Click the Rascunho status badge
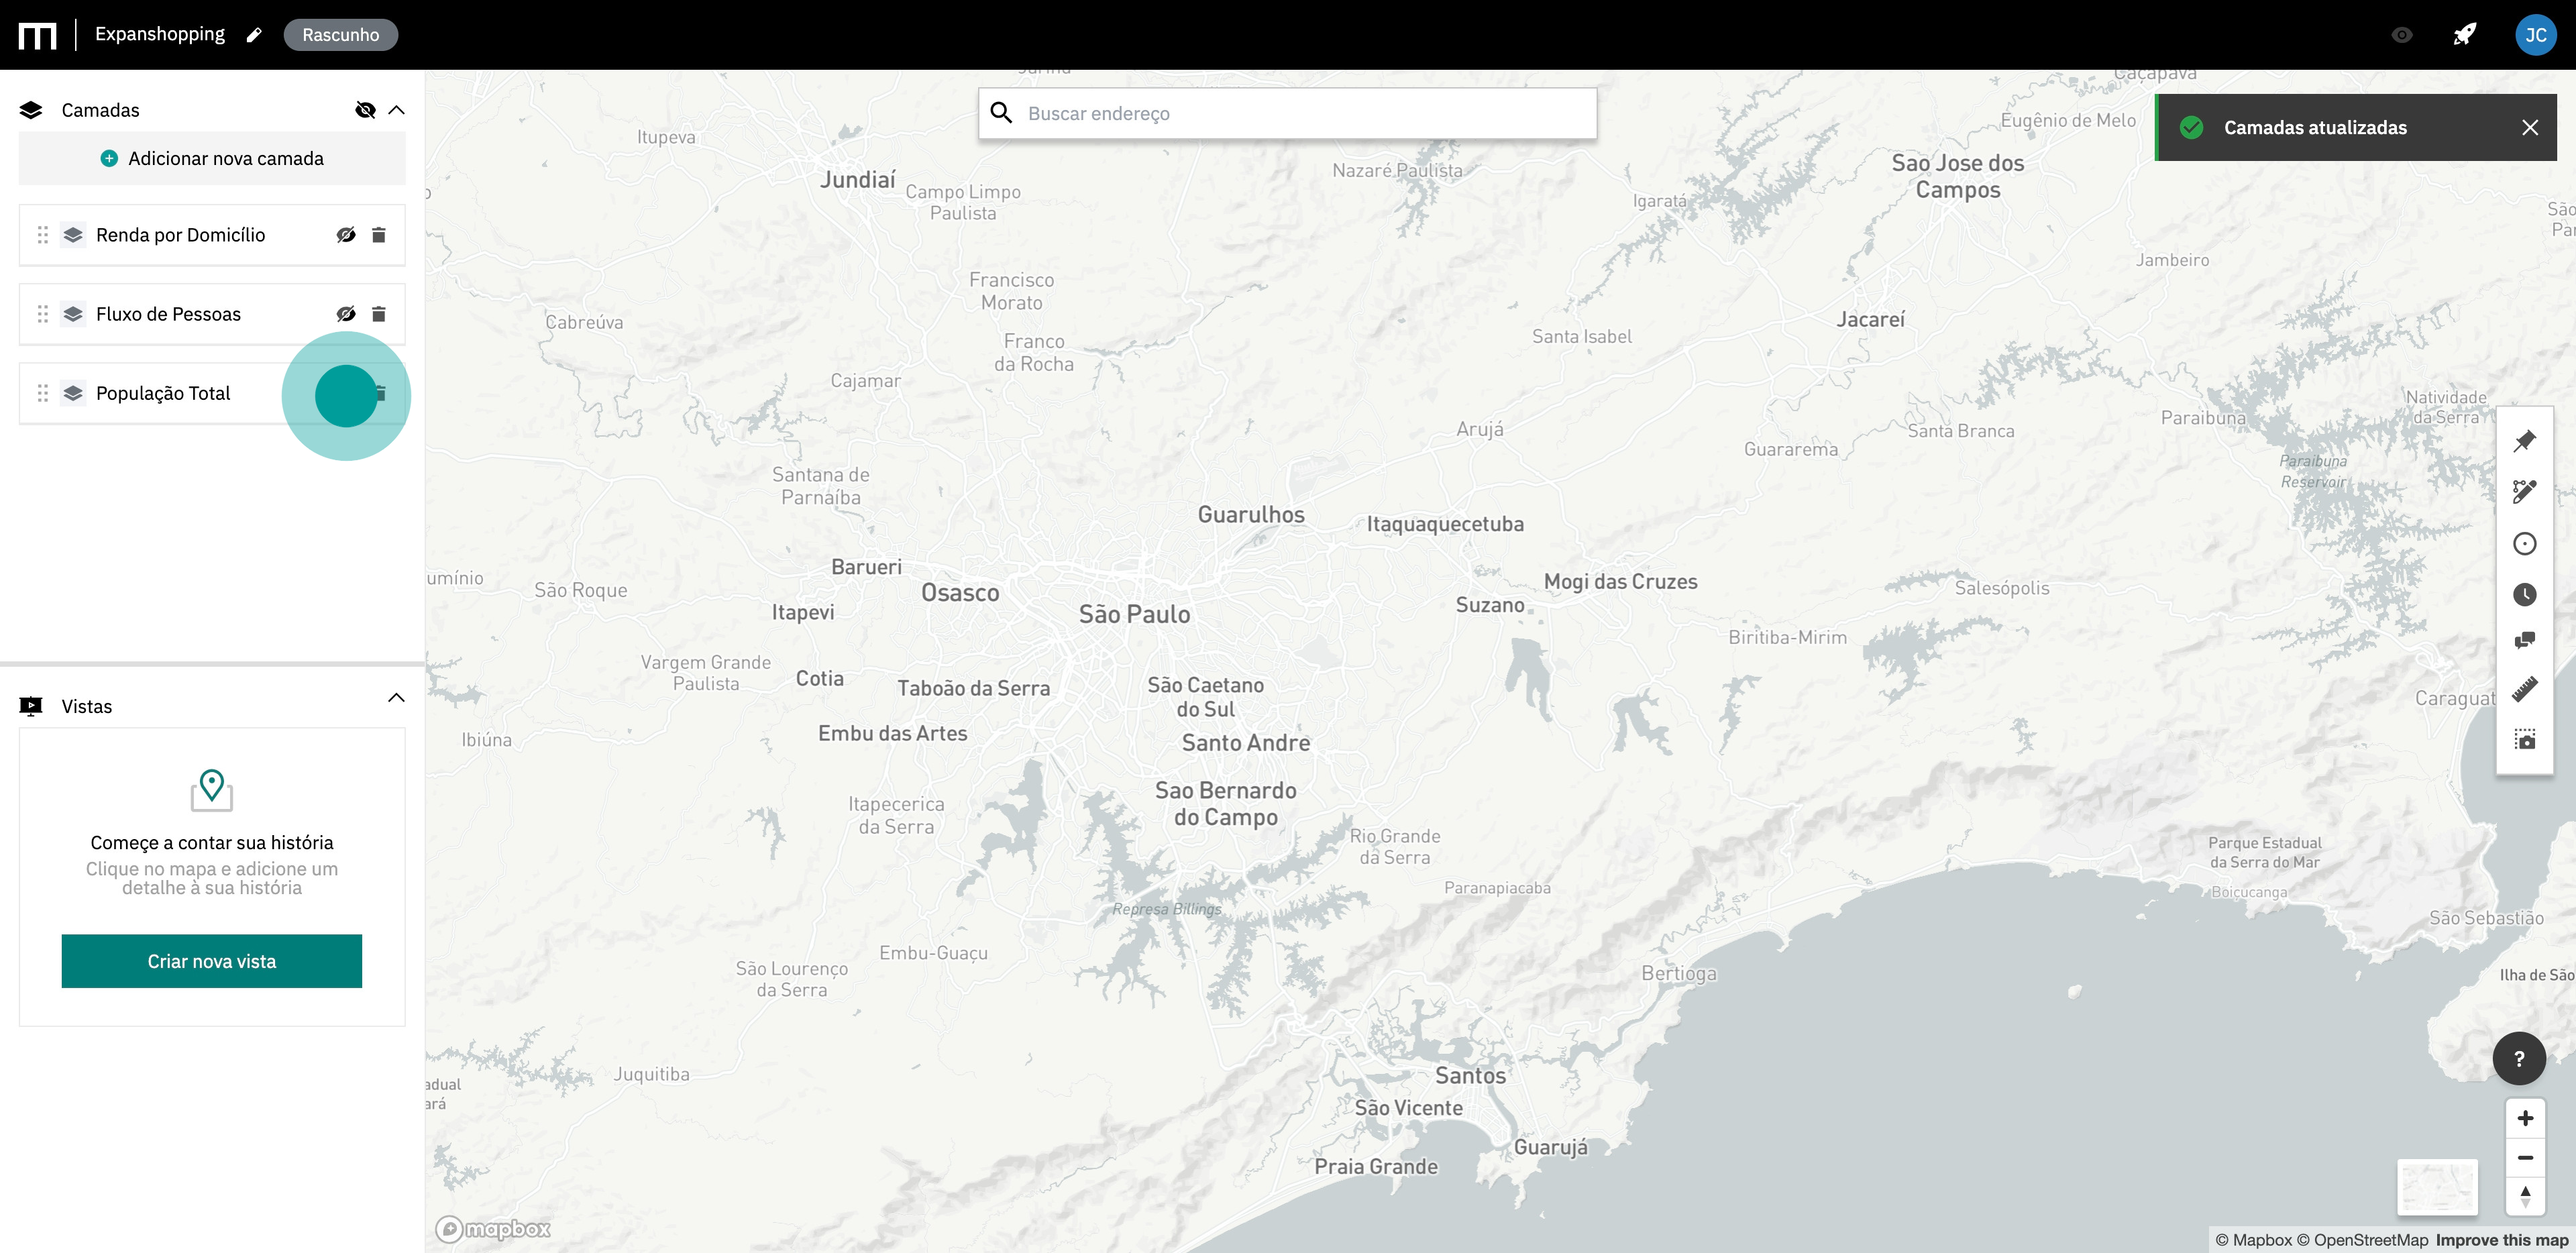The height and width of the screenshot is (1253, 2576). [x=340, y=35]
